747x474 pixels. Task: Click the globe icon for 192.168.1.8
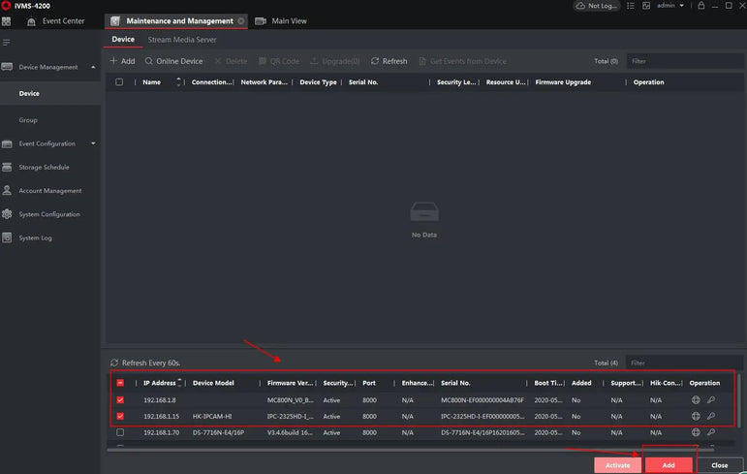[x=695, y=399]
